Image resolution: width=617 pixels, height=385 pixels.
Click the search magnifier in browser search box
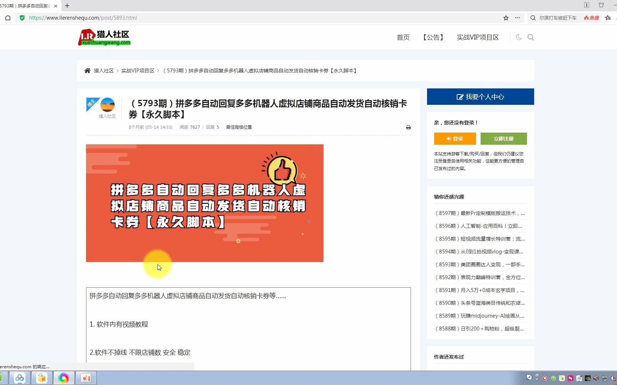pyautogui.click(x=533, y=18)
